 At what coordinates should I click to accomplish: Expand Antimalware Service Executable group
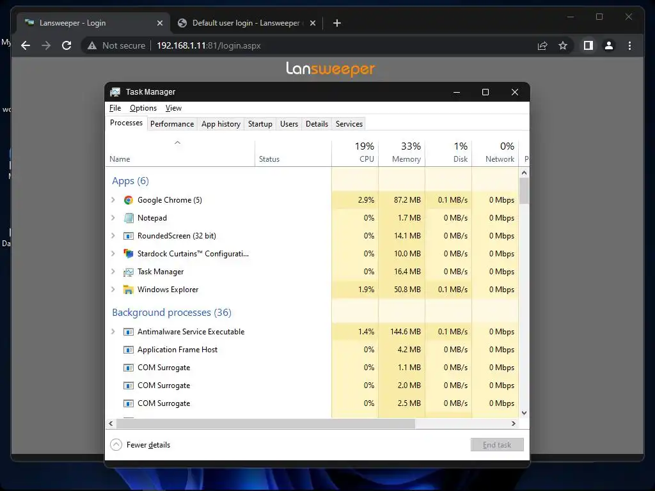113,332
